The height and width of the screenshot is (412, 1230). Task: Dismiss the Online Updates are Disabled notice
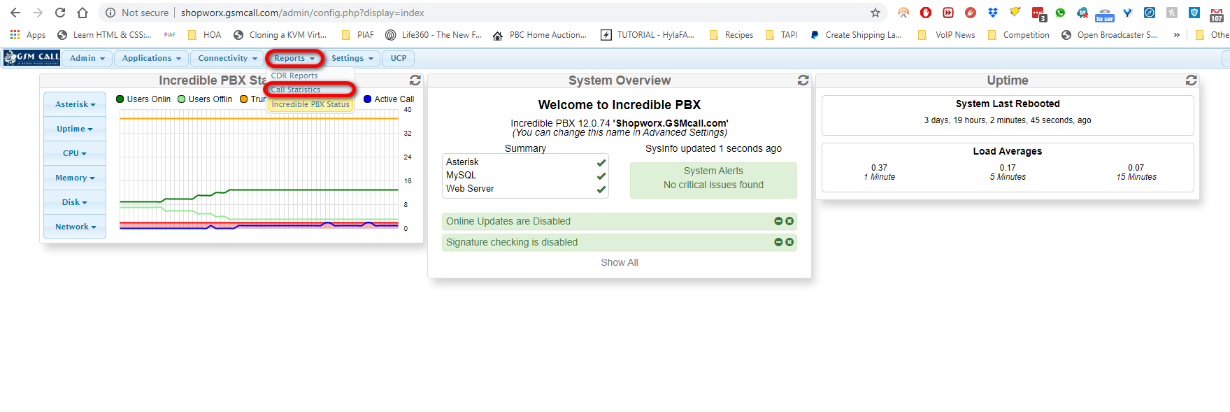(789, 221)
